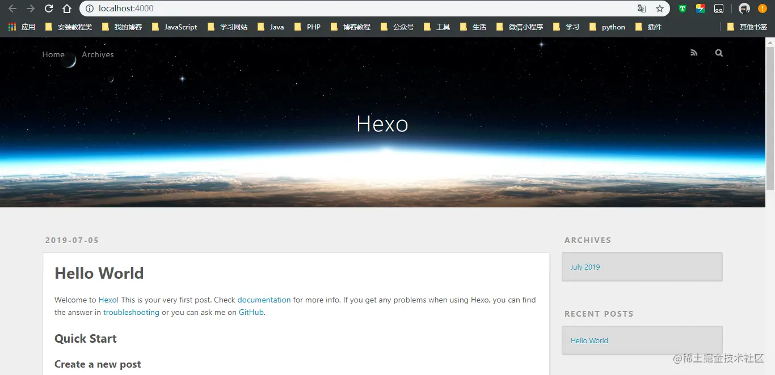Screen dimensions: 775x375
Task: Open the colorful lightning bolt extension
Action: pos(701,8)
